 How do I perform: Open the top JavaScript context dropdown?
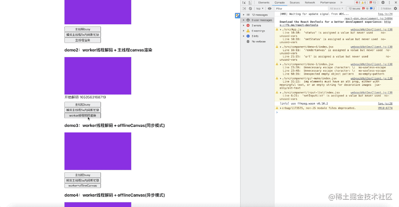point(260,9)
